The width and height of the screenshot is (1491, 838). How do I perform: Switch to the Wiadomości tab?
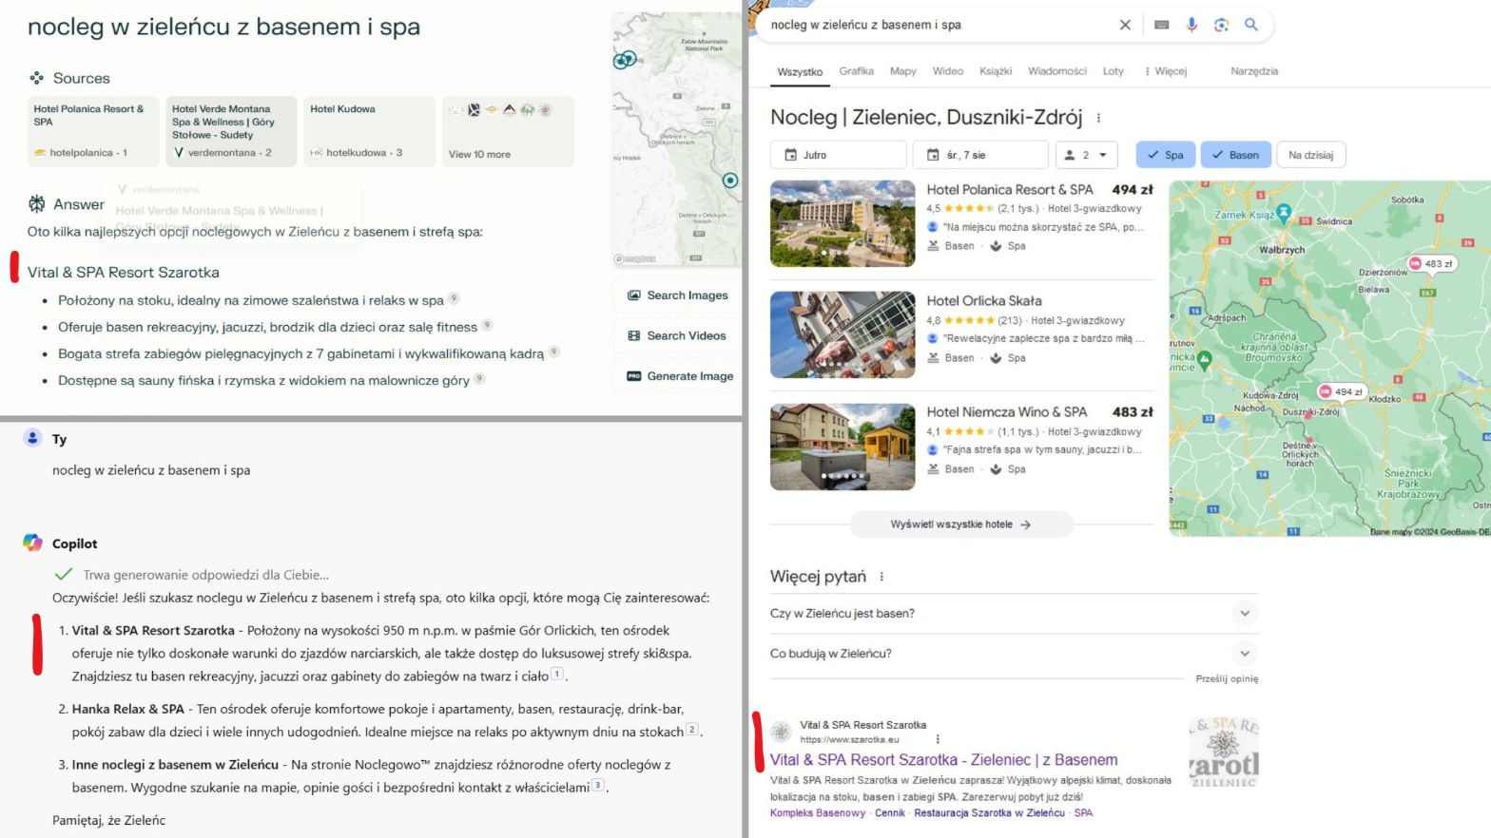[x=1056, y=71]
